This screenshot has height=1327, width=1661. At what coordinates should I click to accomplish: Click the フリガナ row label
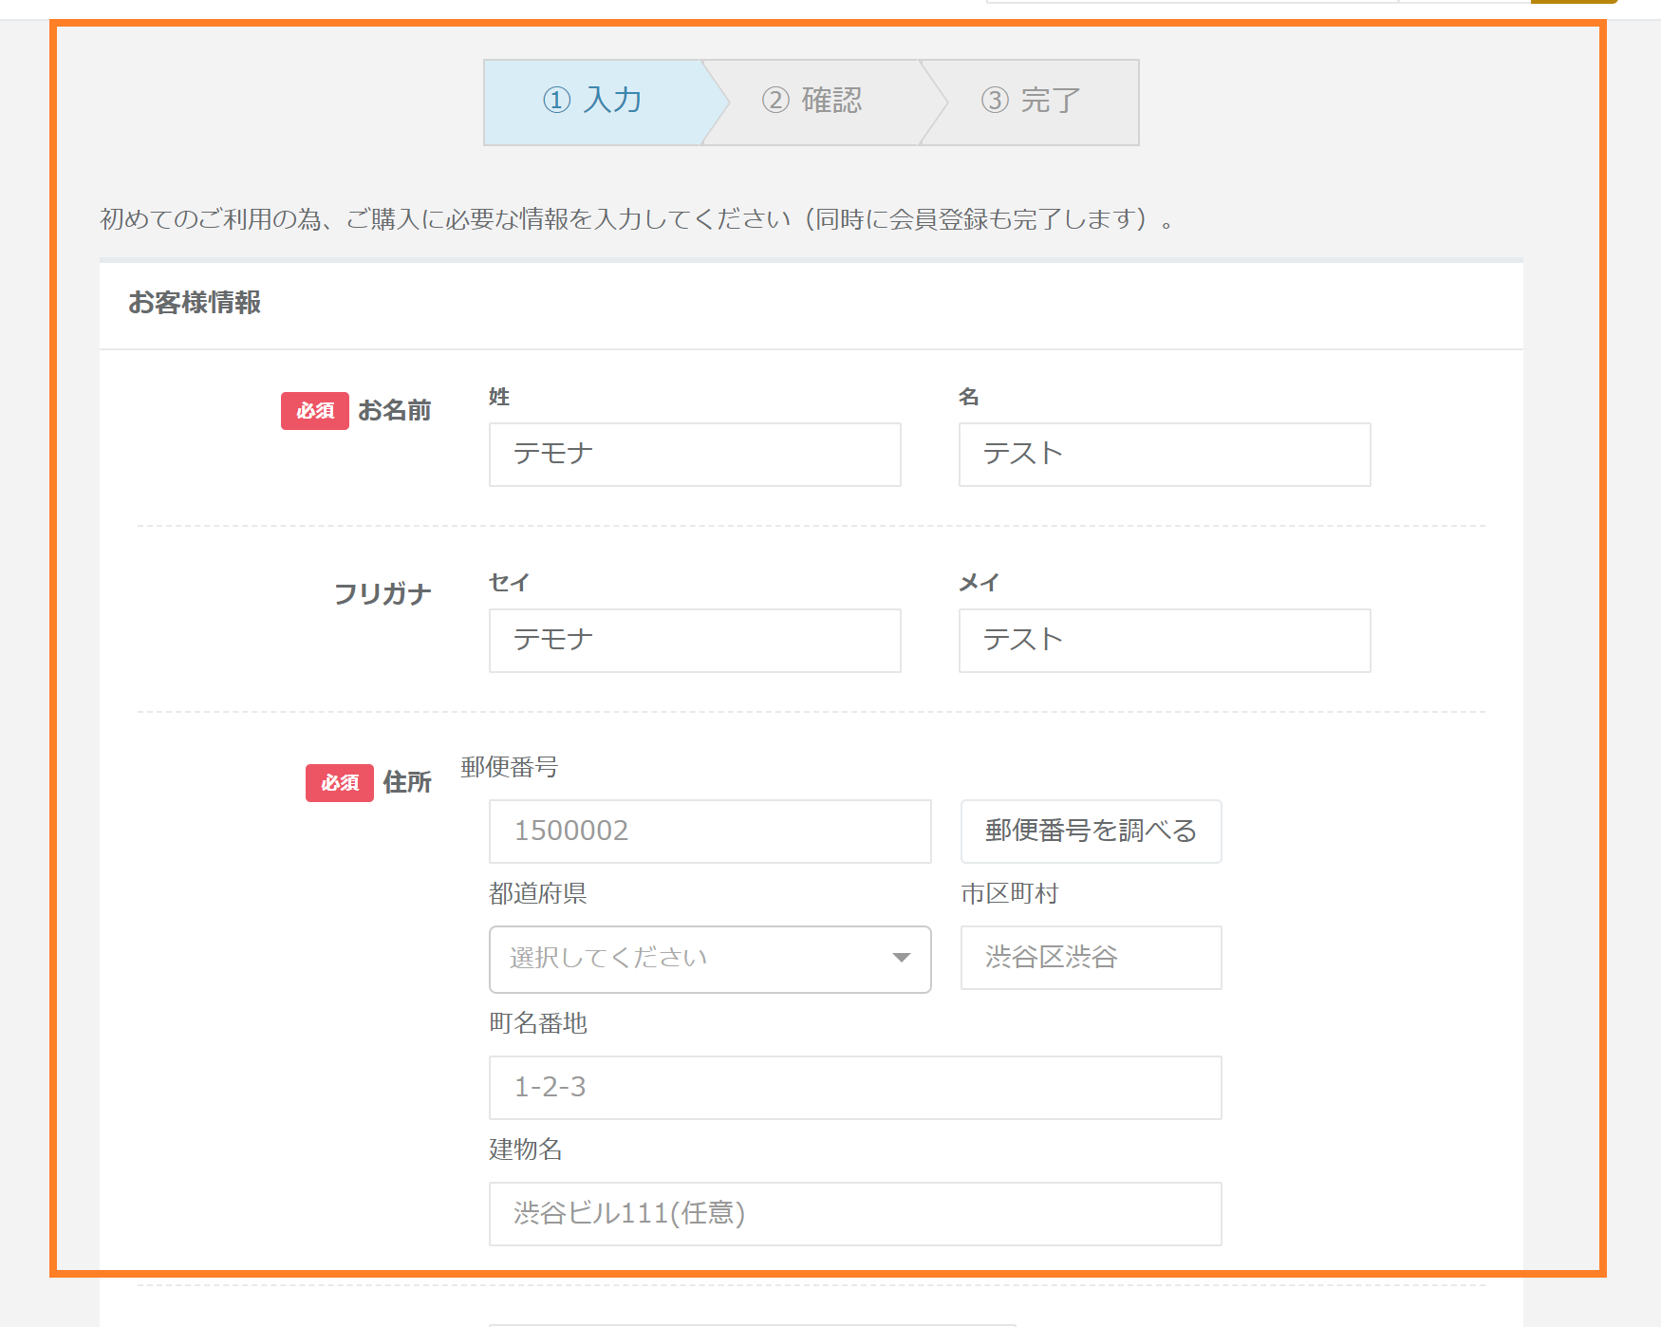(x=383, y=594)
